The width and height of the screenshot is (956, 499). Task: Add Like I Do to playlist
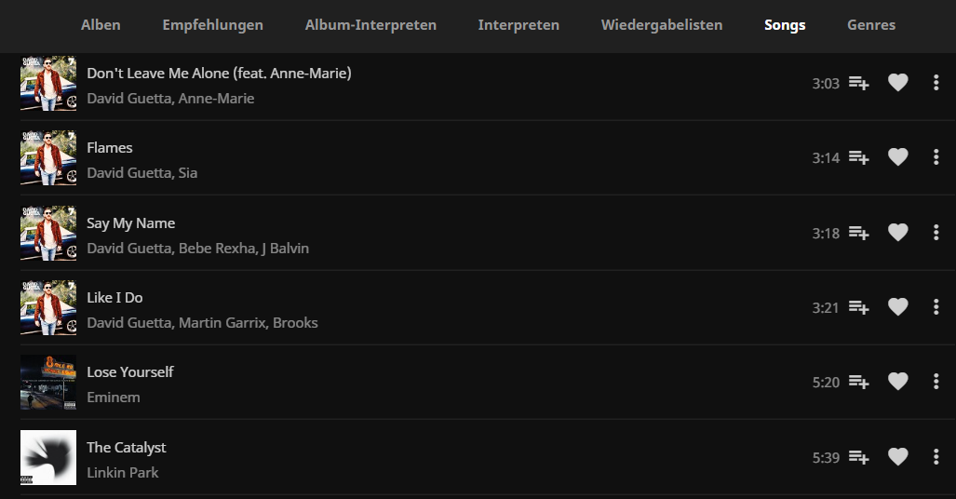point(858,307)
